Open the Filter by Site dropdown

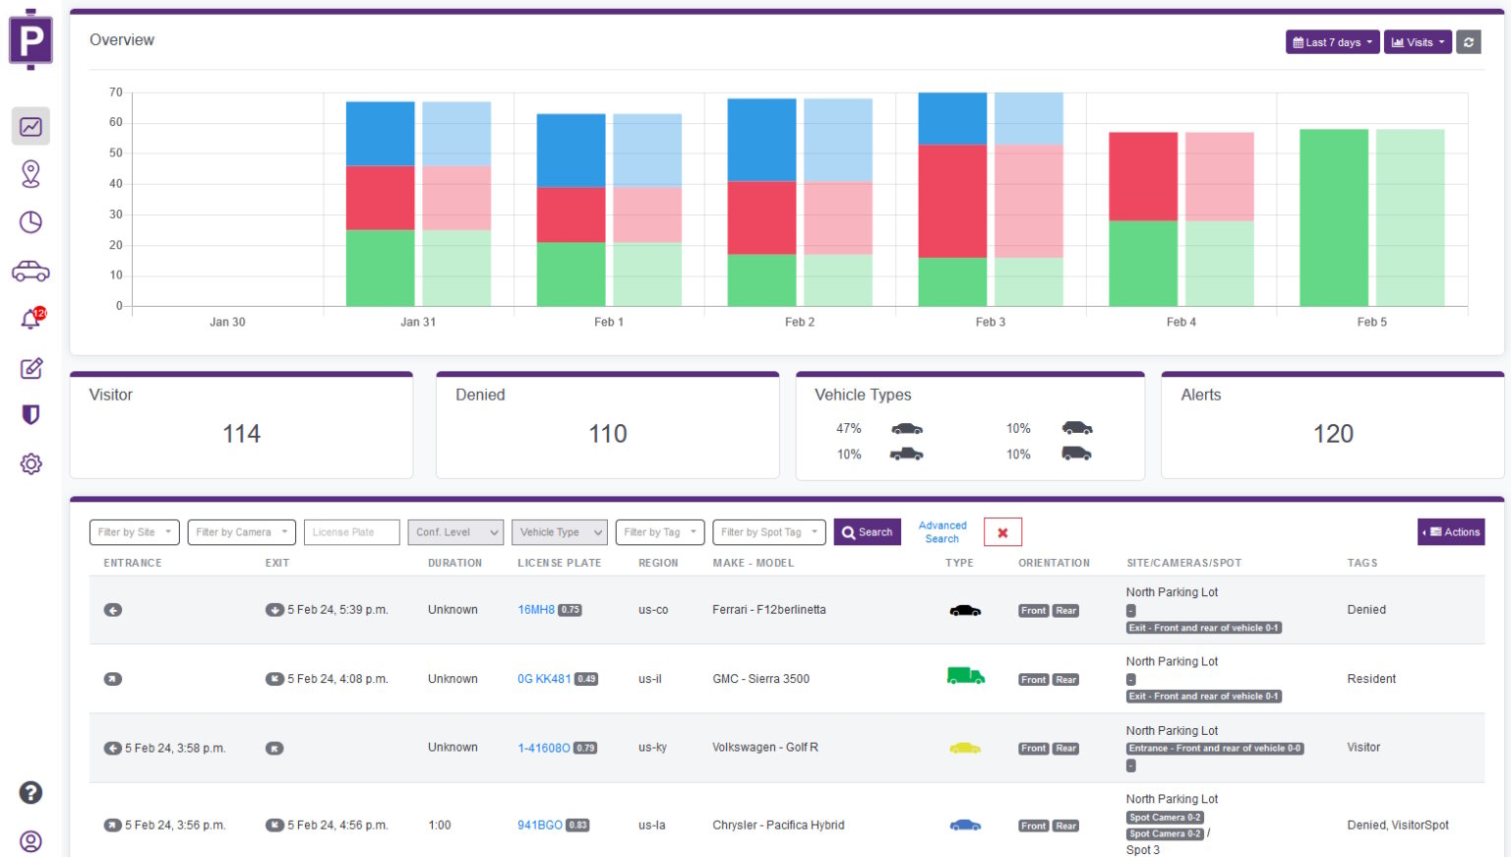(134, 532)
